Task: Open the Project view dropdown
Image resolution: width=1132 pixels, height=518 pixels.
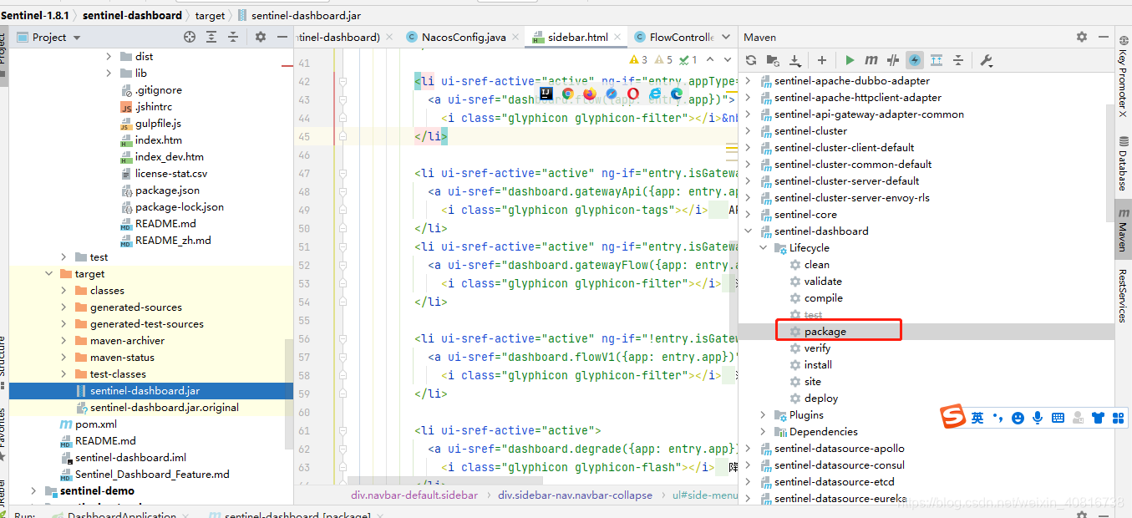Action: tap(77, 38)
